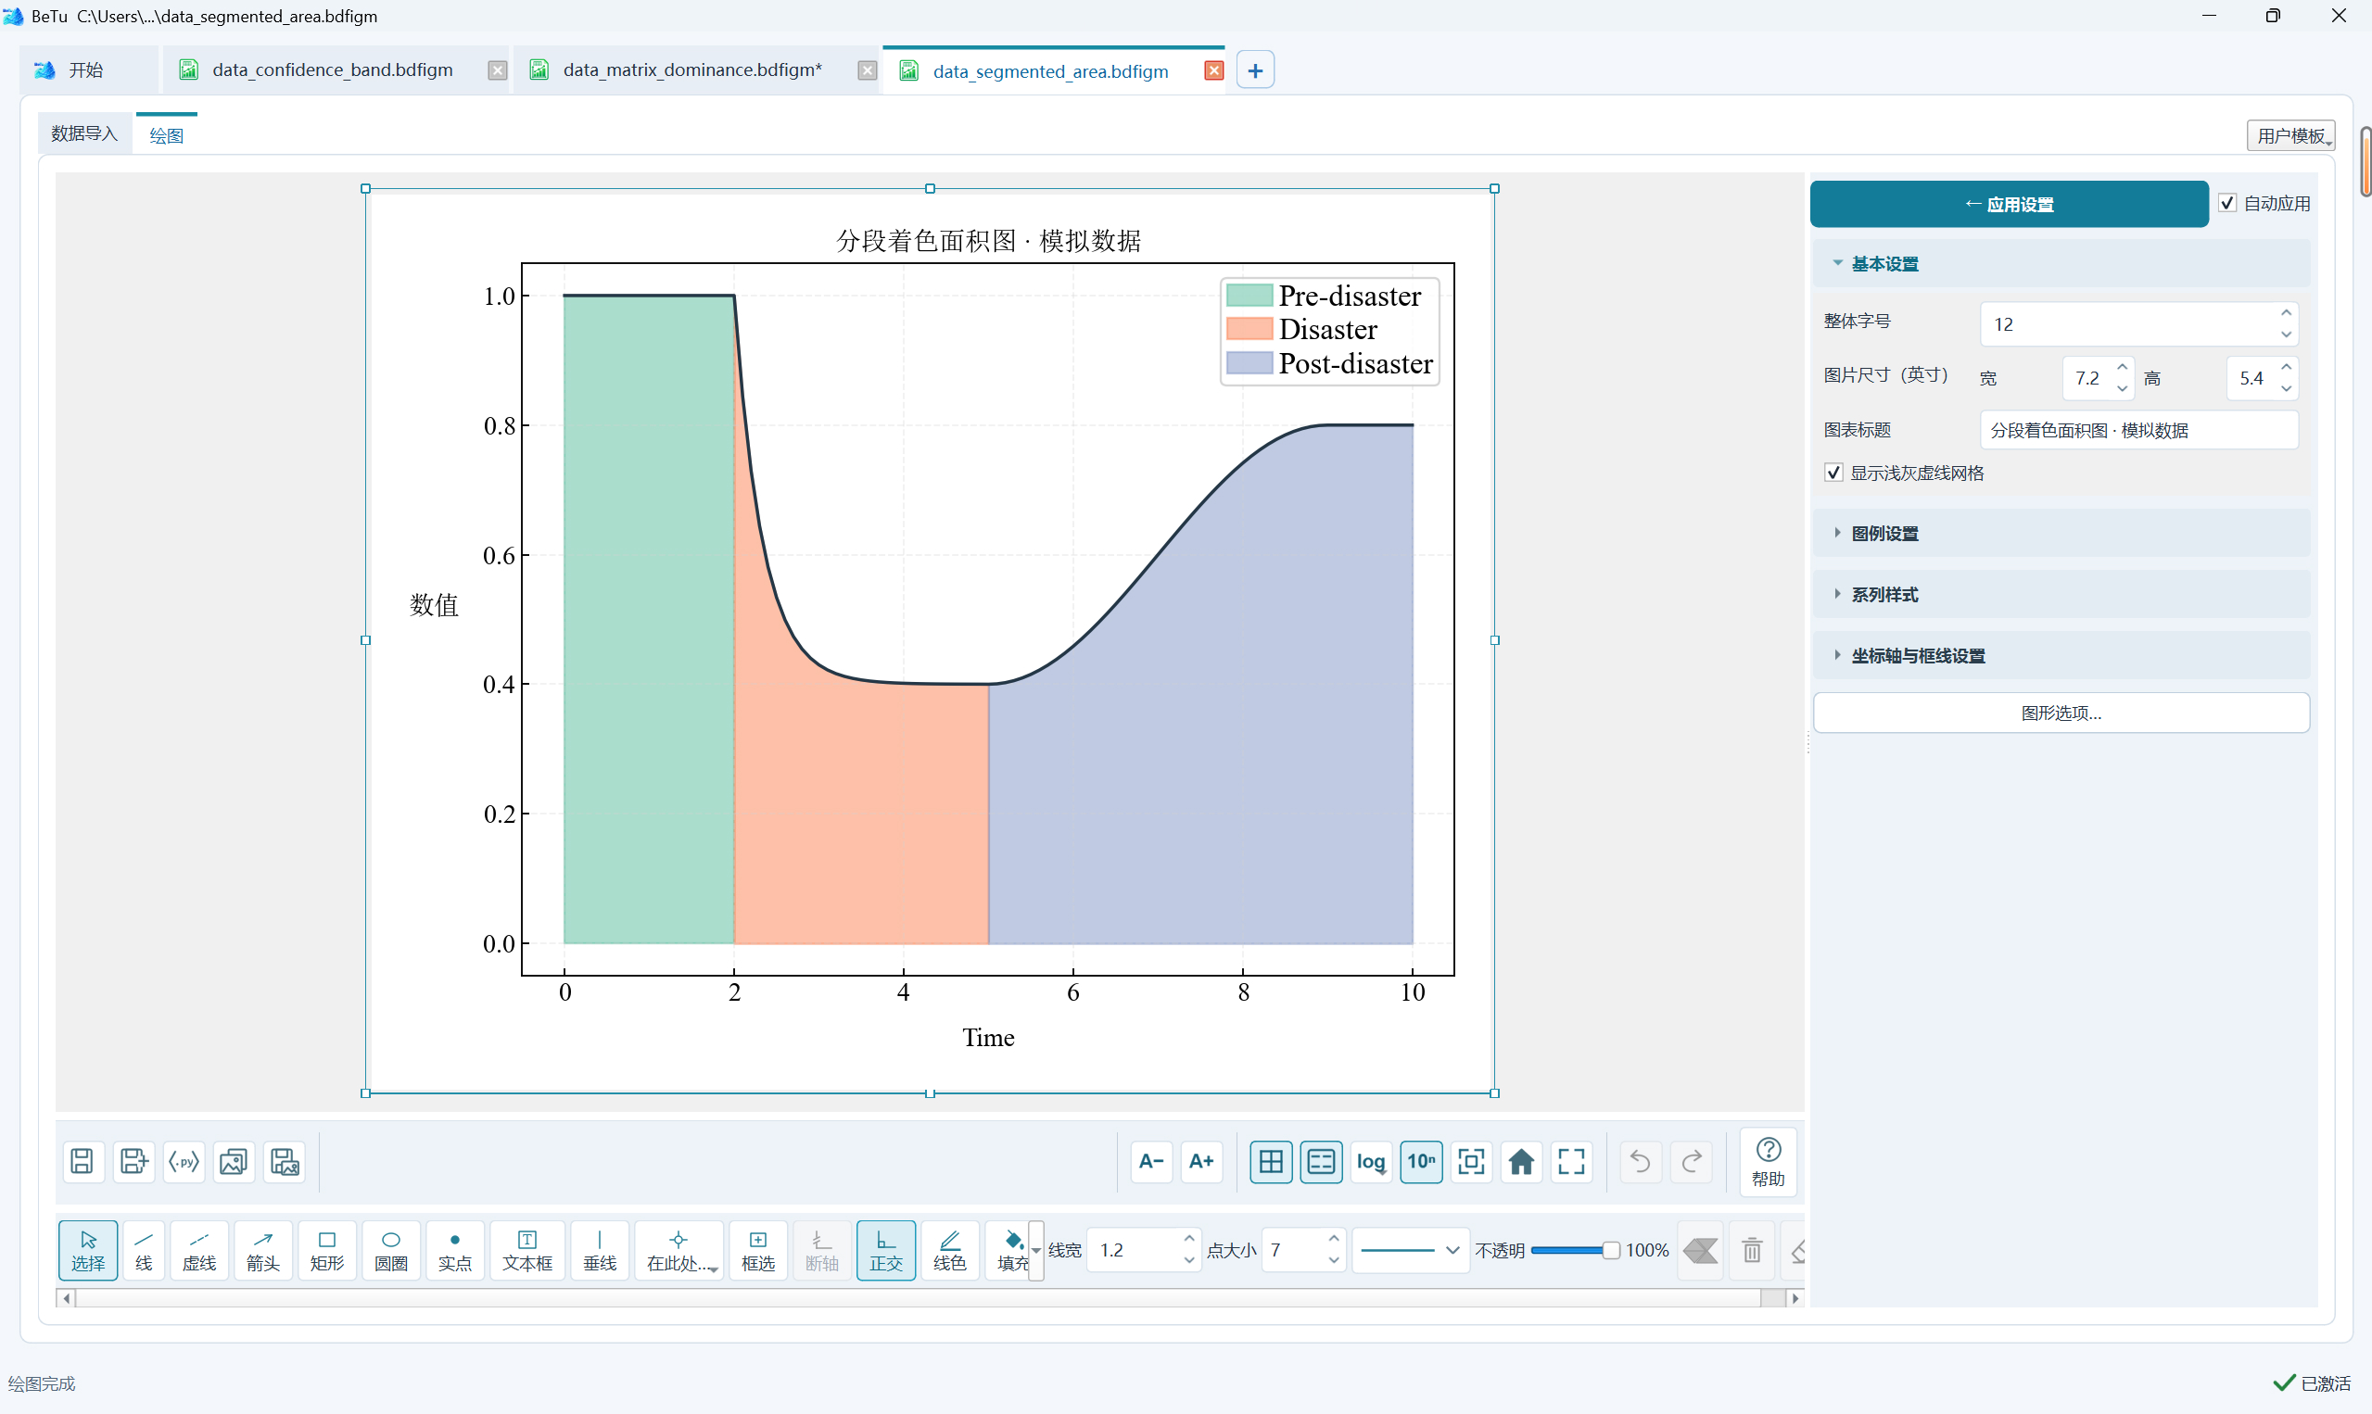
Task: Toggle the legend display icon
Action: pos(1322,1162)
